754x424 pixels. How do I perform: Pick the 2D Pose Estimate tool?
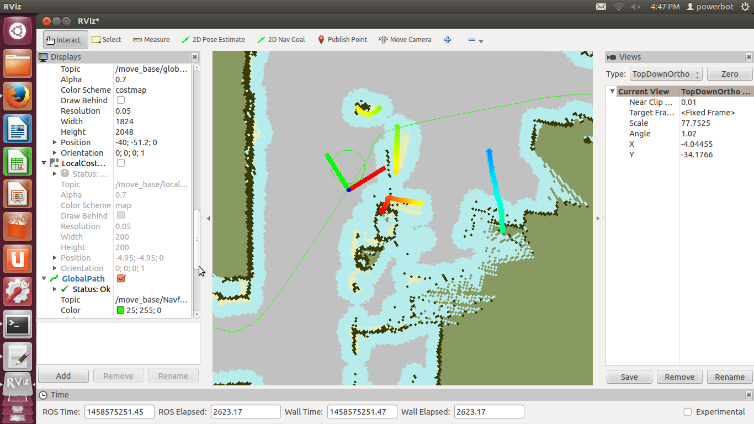coord(214,40)
